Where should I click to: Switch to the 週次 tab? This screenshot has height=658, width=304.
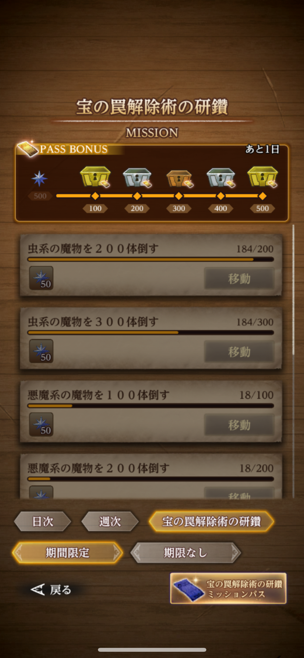tap(110, 521)
